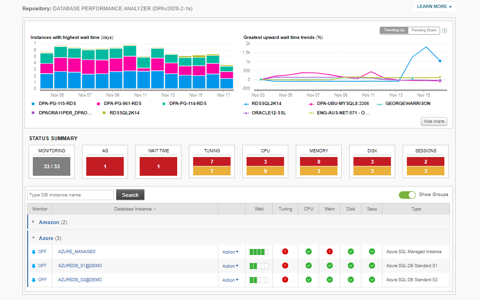The width and height of the screenshot is (480, 300).
Task: Open the help question mark beside trend toggles
Action: click(x=444, y=30)
